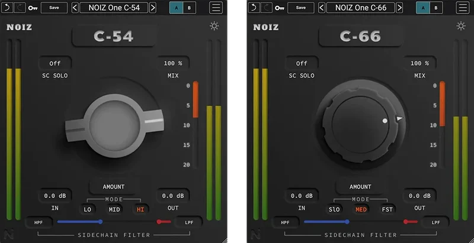Click red LPF slider handle in C-66
474x243 pixels.
coord(406,222)
